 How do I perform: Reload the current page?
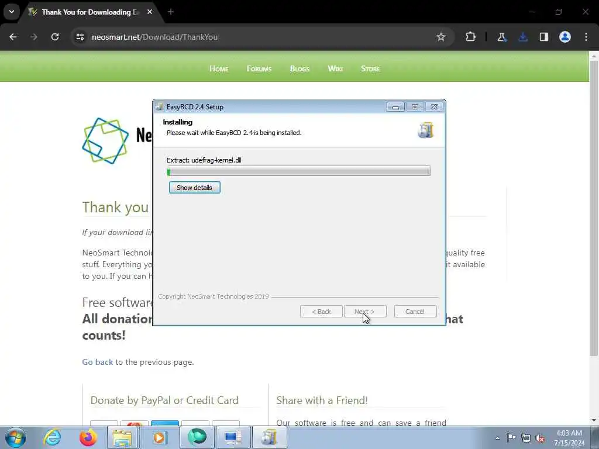(55, 37)
